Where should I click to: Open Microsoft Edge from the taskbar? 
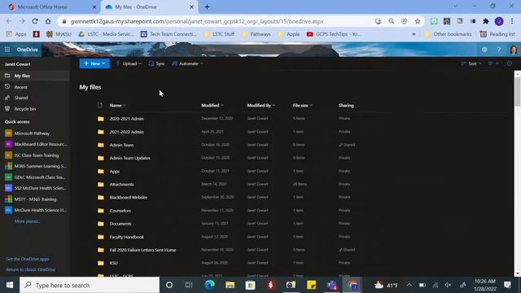(210, 285)
